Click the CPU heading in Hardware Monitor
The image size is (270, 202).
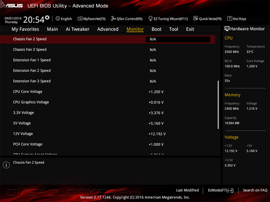(228, 38)
